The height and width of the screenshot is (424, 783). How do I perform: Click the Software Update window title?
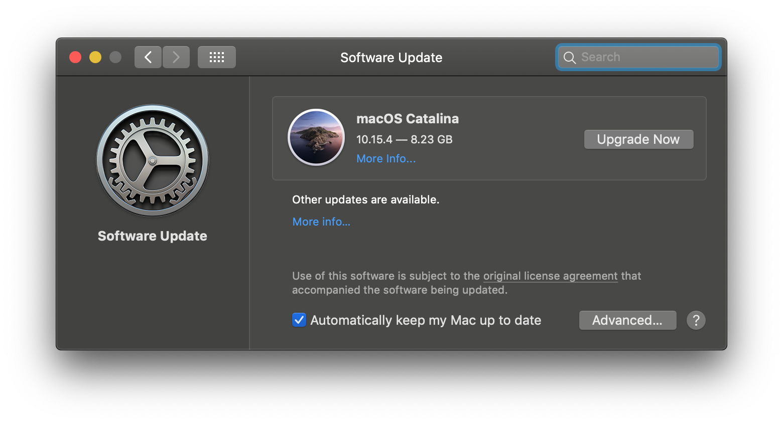(391, 58)
